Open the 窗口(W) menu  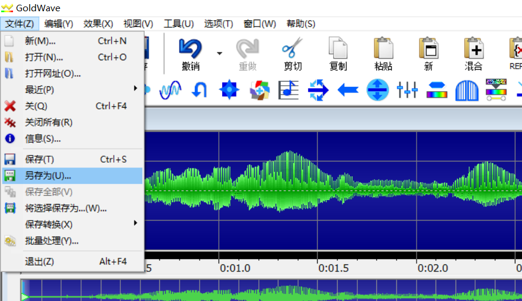tap(260, 24)
